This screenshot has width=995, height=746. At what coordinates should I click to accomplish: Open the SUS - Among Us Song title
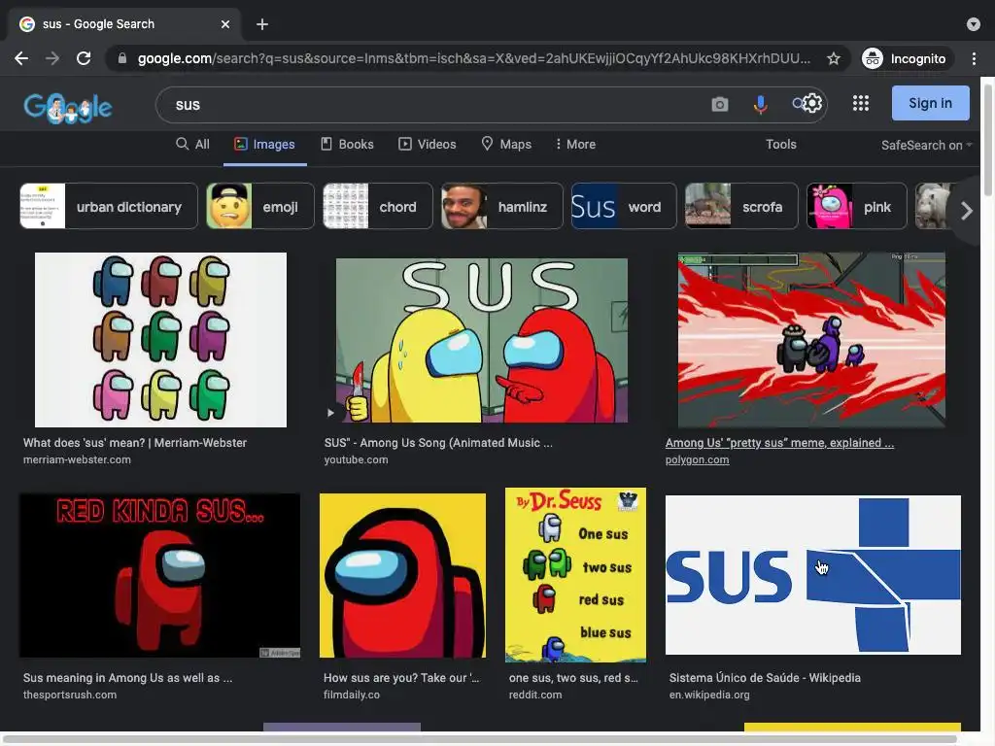click(x=438, y=443)
